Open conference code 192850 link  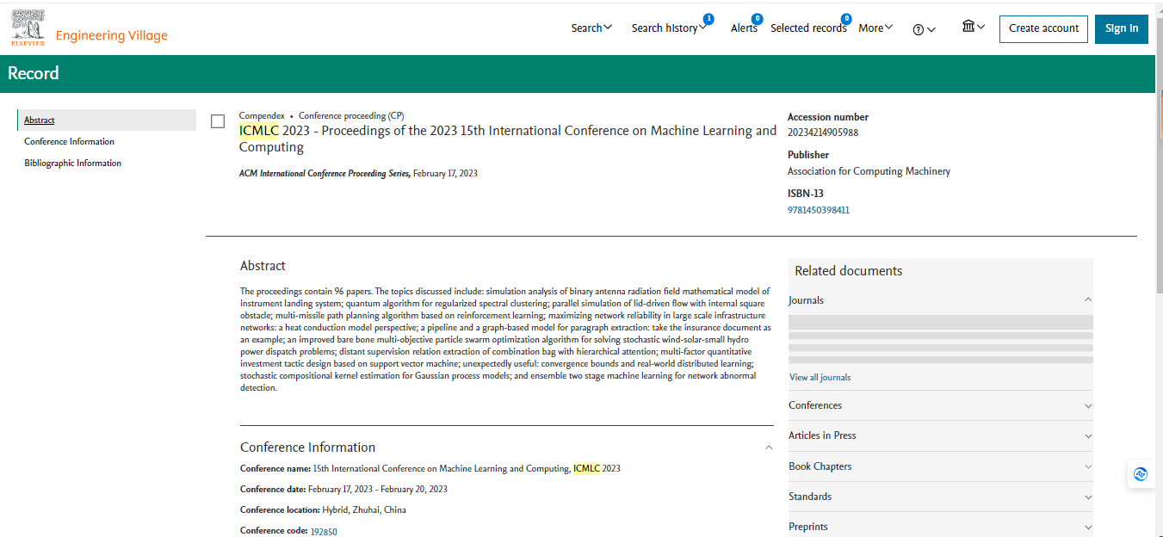point(324,532)
